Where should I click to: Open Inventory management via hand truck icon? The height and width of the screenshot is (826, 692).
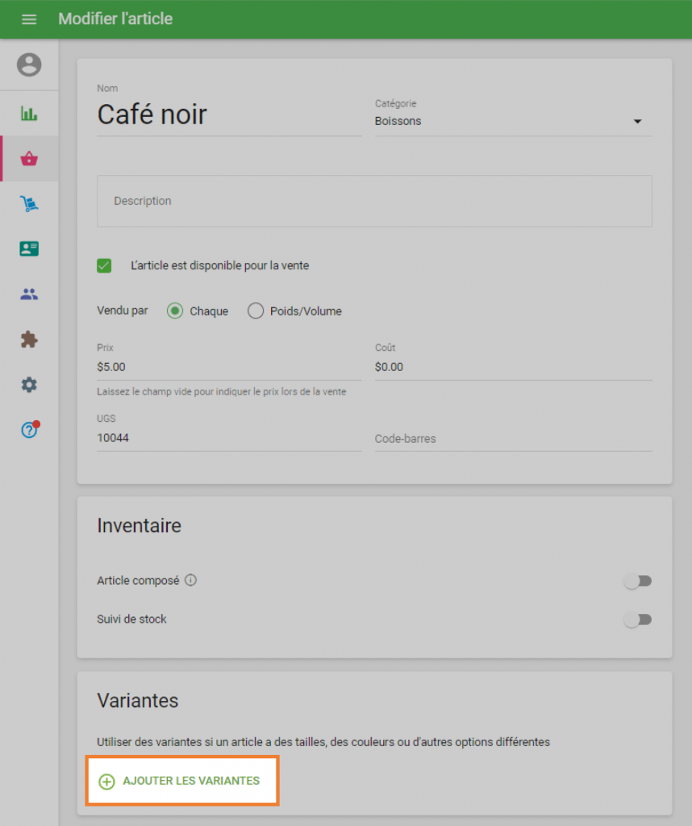pyautogui.click(x=29, y=203)
